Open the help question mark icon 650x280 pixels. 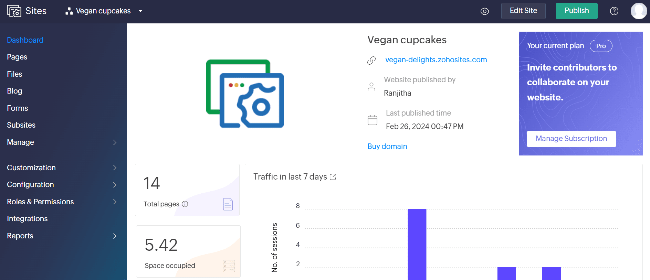pyautogui.click(x=614, y=11)
